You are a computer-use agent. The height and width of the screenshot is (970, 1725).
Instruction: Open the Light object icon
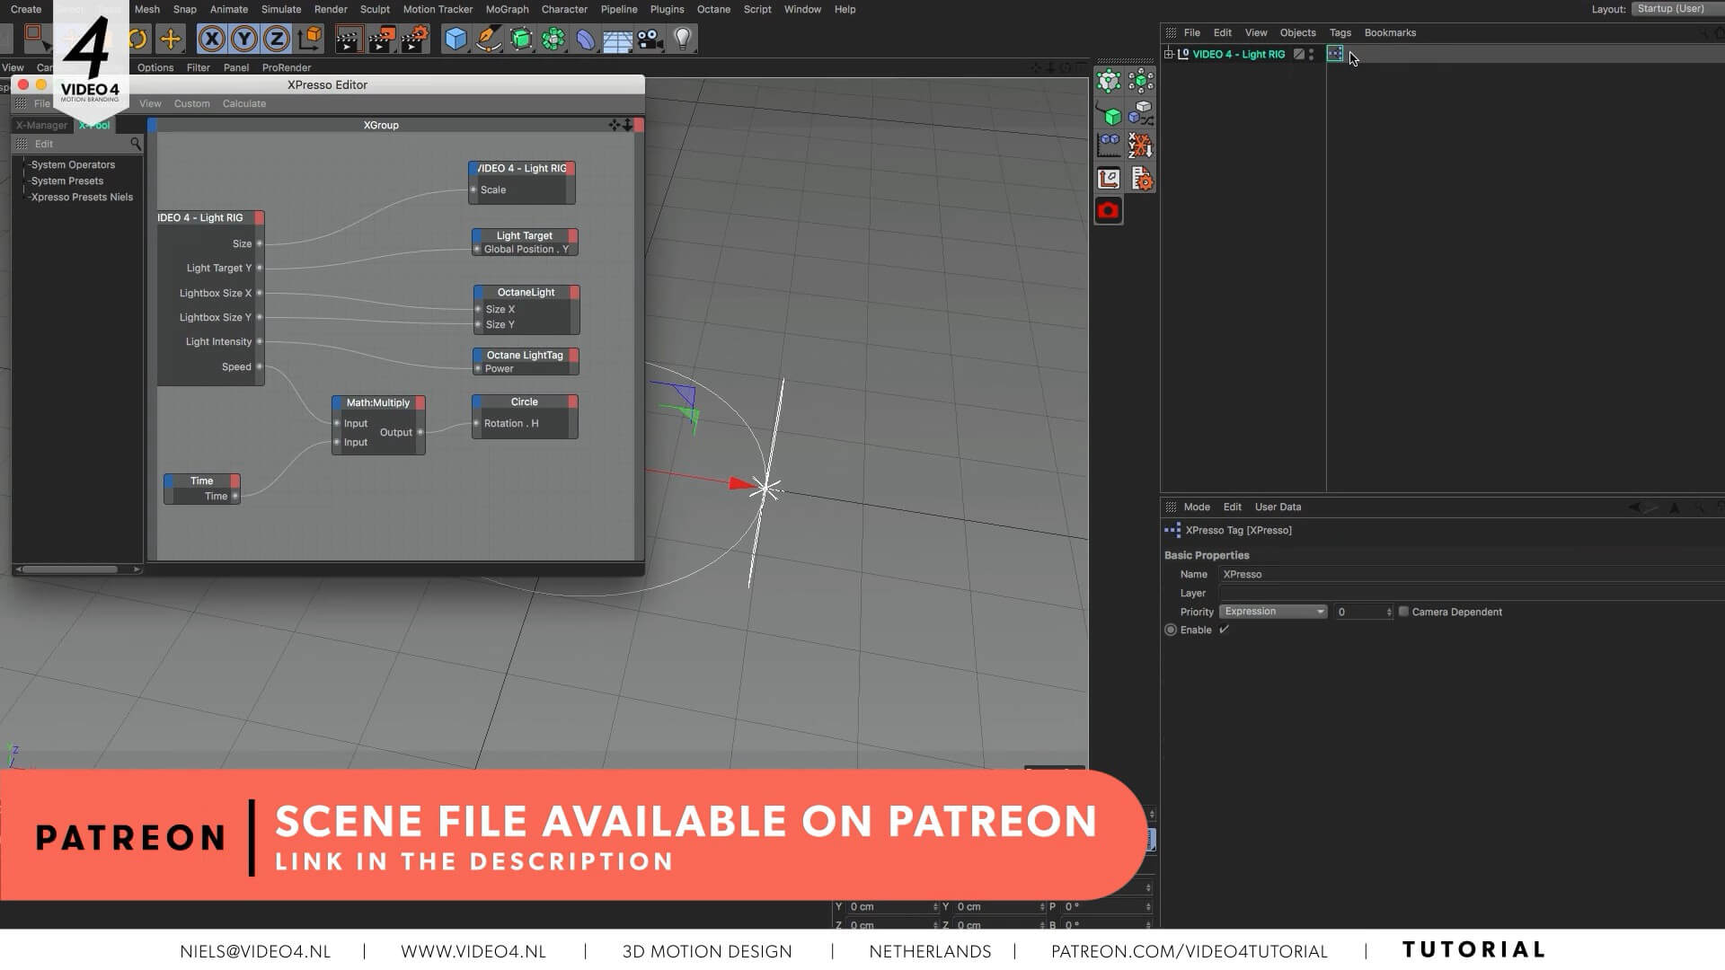coord(683,39)
